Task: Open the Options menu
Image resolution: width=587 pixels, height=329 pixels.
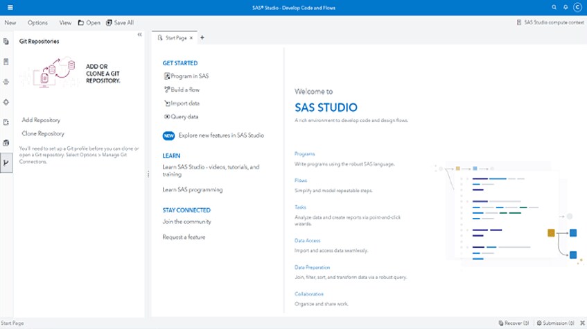Action: pos(37,22)
